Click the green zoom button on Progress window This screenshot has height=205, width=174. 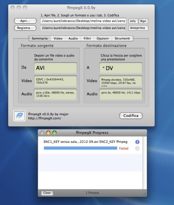point(55,132)
